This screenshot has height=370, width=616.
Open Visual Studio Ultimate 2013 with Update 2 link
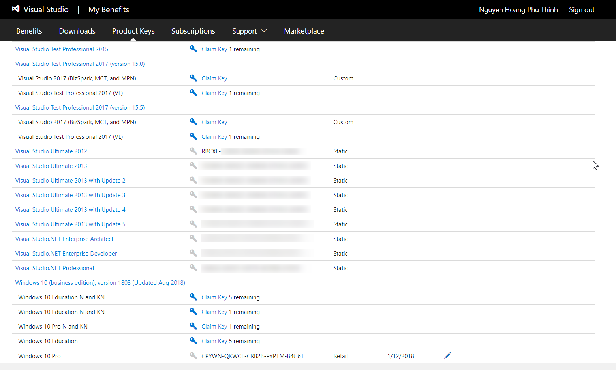pos(70,181)
